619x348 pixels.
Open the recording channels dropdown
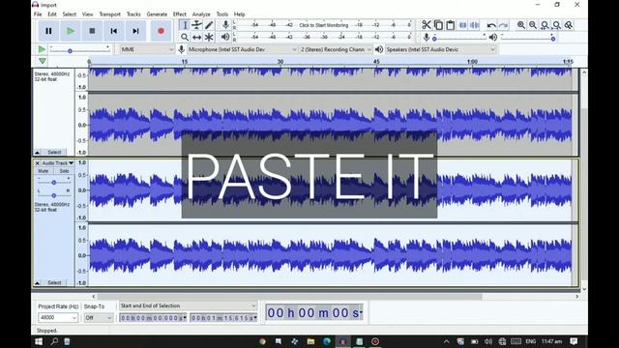click(x=336, y=49)
